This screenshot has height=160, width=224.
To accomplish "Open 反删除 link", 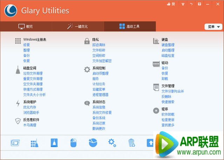I will 167,96.
